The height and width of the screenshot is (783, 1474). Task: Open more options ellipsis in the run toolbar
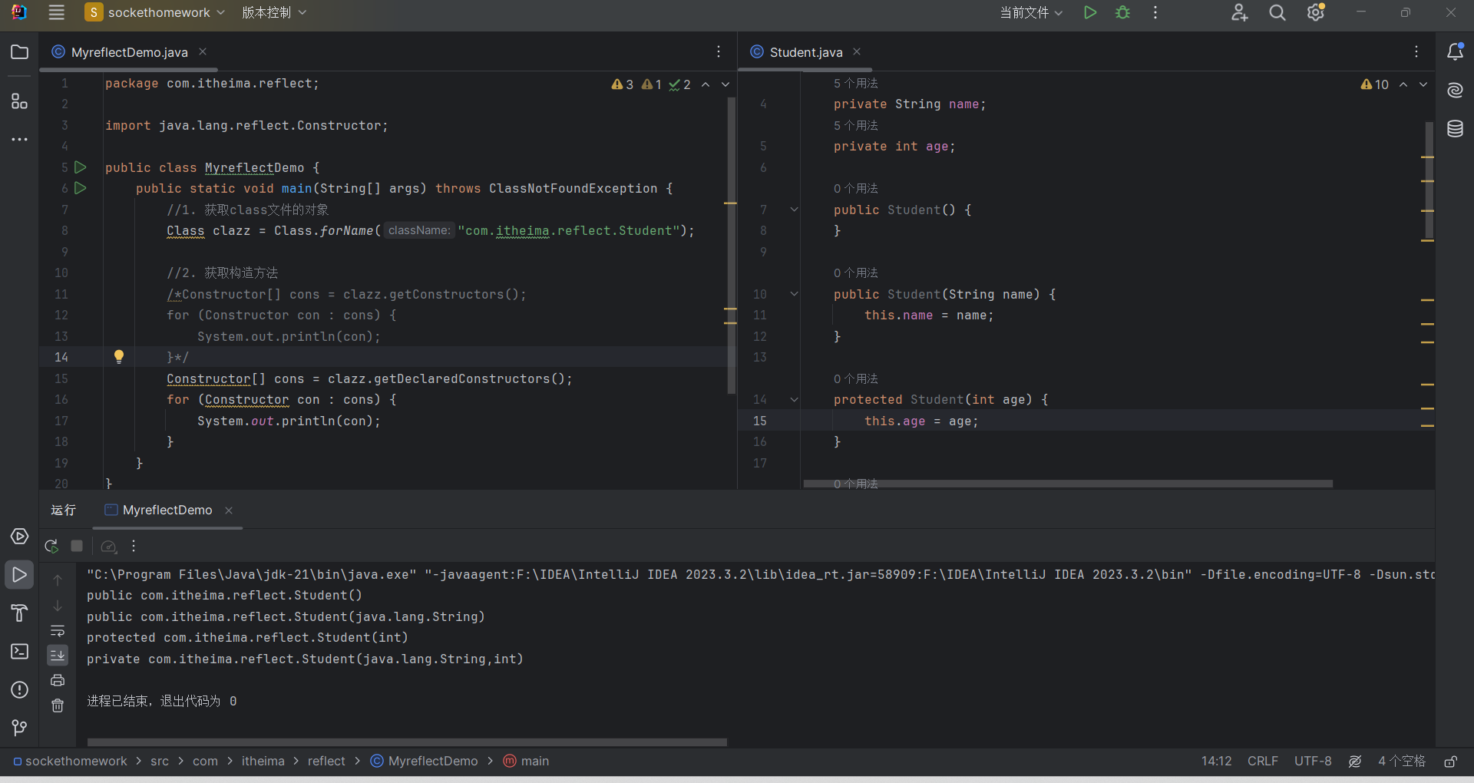[x=134, y=546]
